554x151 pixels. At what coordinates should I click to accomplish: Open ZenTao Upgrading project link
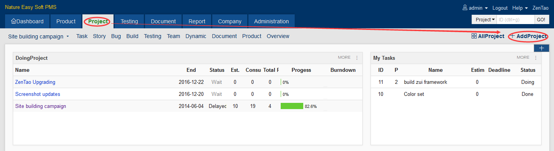point(35,82)
